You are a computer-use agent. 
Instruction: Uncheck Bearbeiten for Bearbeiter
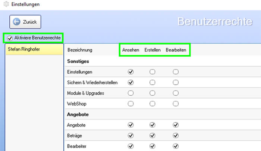pos(176,146)
